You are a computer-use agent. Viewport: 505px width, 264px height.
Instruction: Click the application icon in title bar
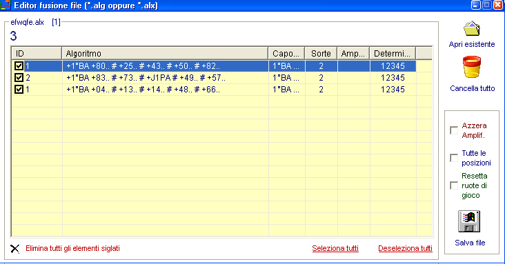5,5
